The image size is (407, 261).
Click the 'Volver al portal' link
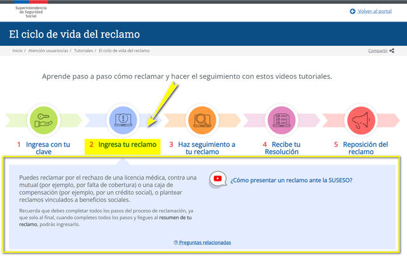pos(374,11)
